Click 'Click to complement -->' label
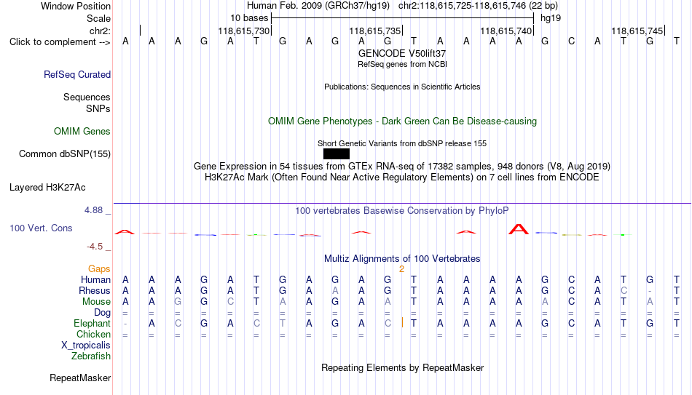The height and width of the screenshot is (395, 692). 60,42
